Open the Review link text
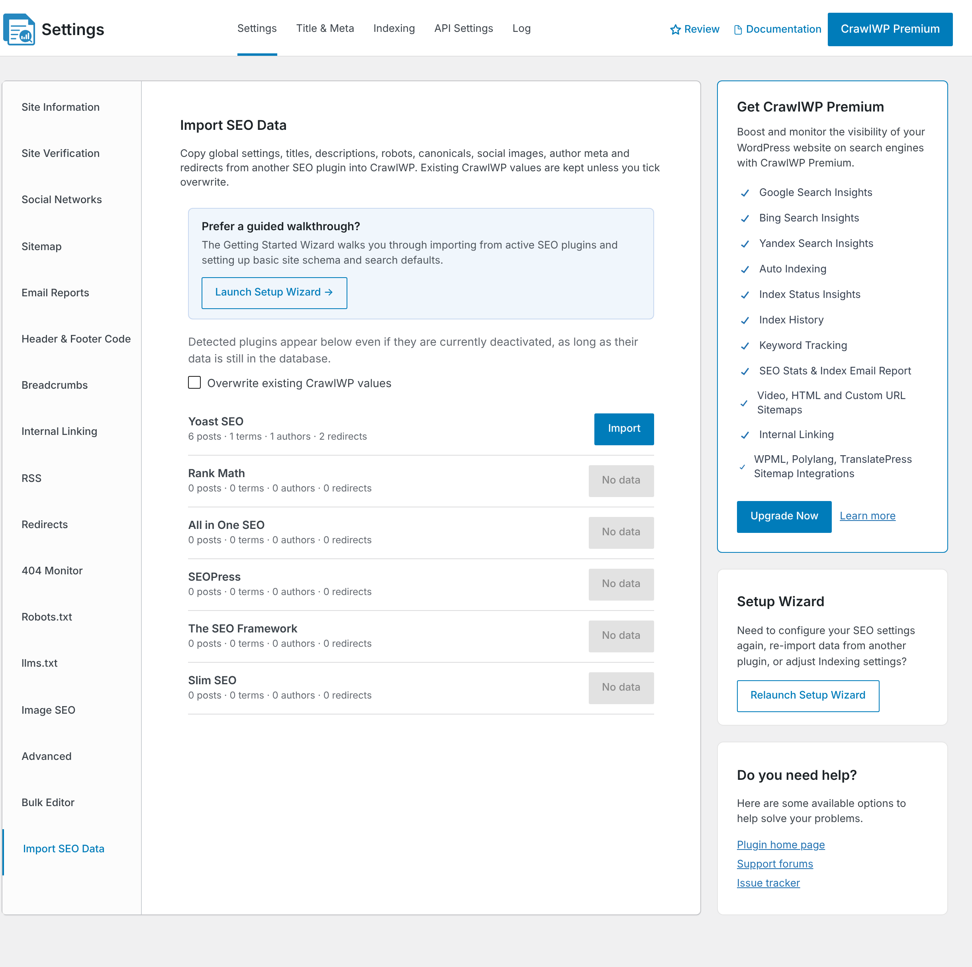Image resolution: width=972 pixels, height=967 pixels. click(702, 30)
